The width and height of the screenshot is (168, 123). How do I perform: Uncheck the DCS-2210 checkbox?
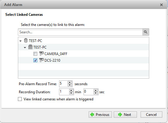pyautogui.click(x=35, y=60)
